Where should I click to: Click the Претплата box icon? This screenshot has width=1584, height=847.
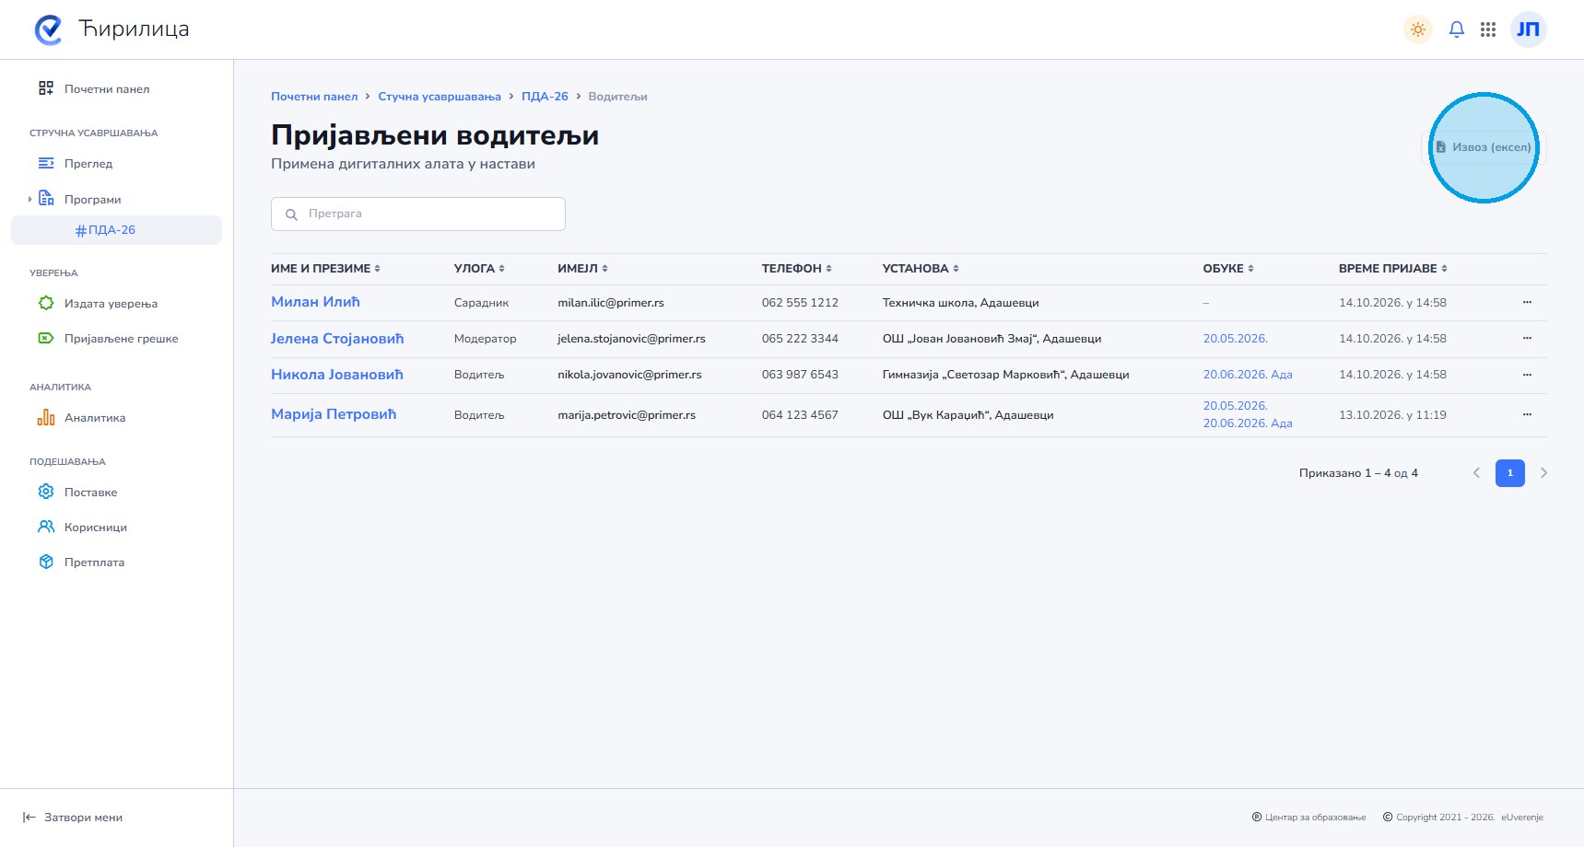click(x=46, y=562)
